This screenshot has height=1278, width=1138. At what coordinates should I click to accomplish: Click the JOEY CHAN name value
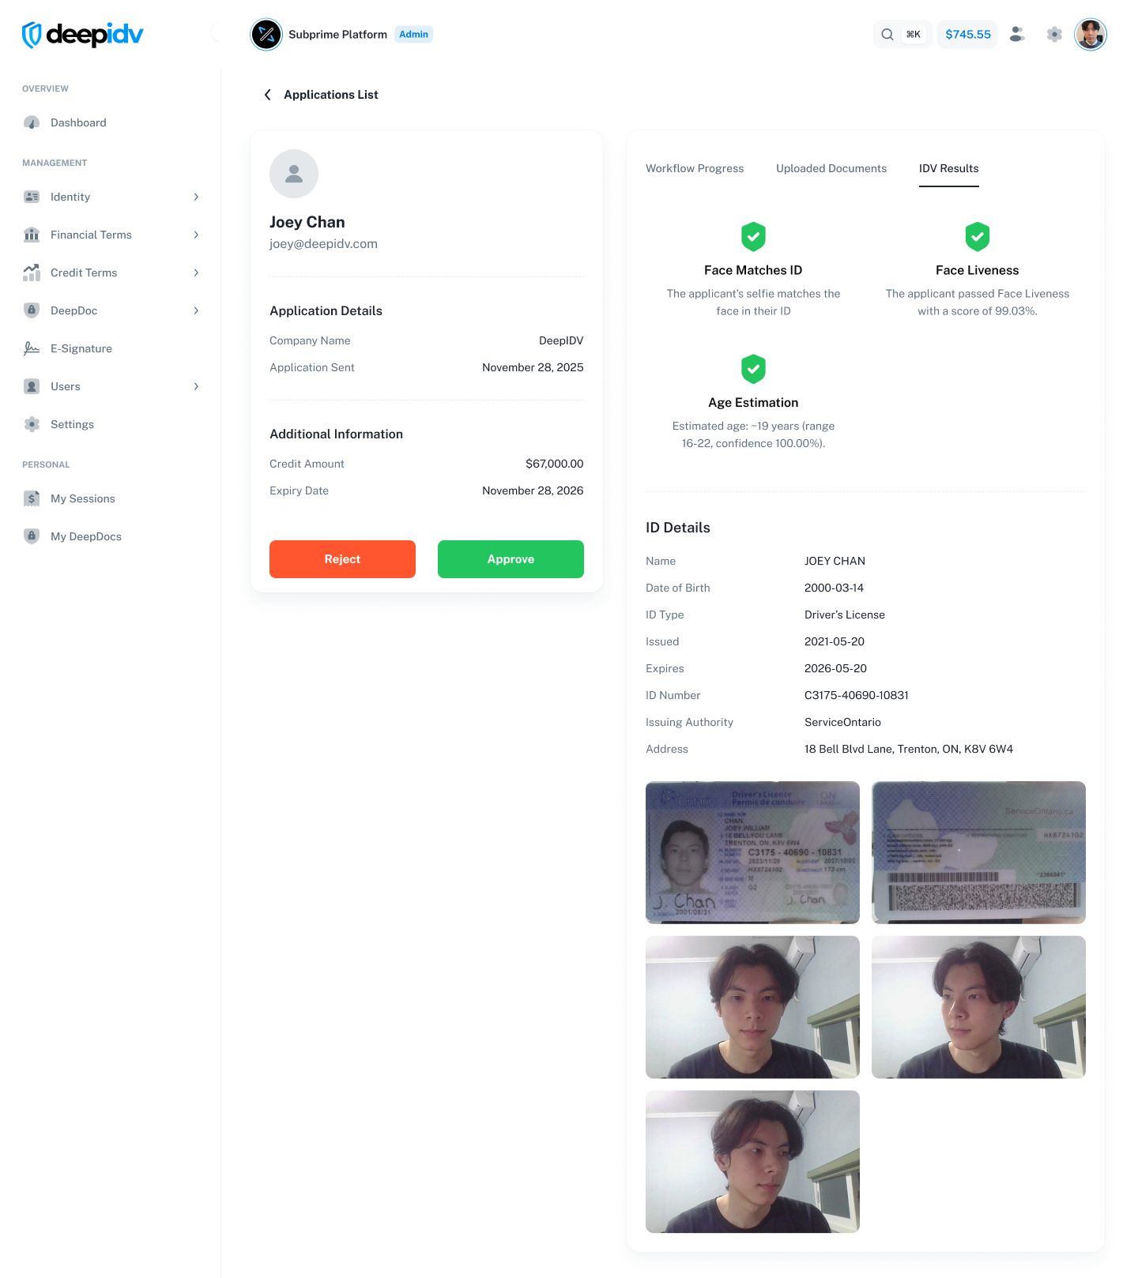click(x=835, y=561)
